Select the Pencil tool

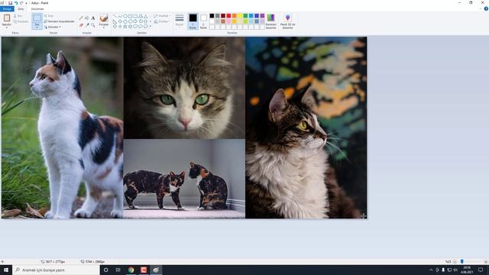point(82,18)
